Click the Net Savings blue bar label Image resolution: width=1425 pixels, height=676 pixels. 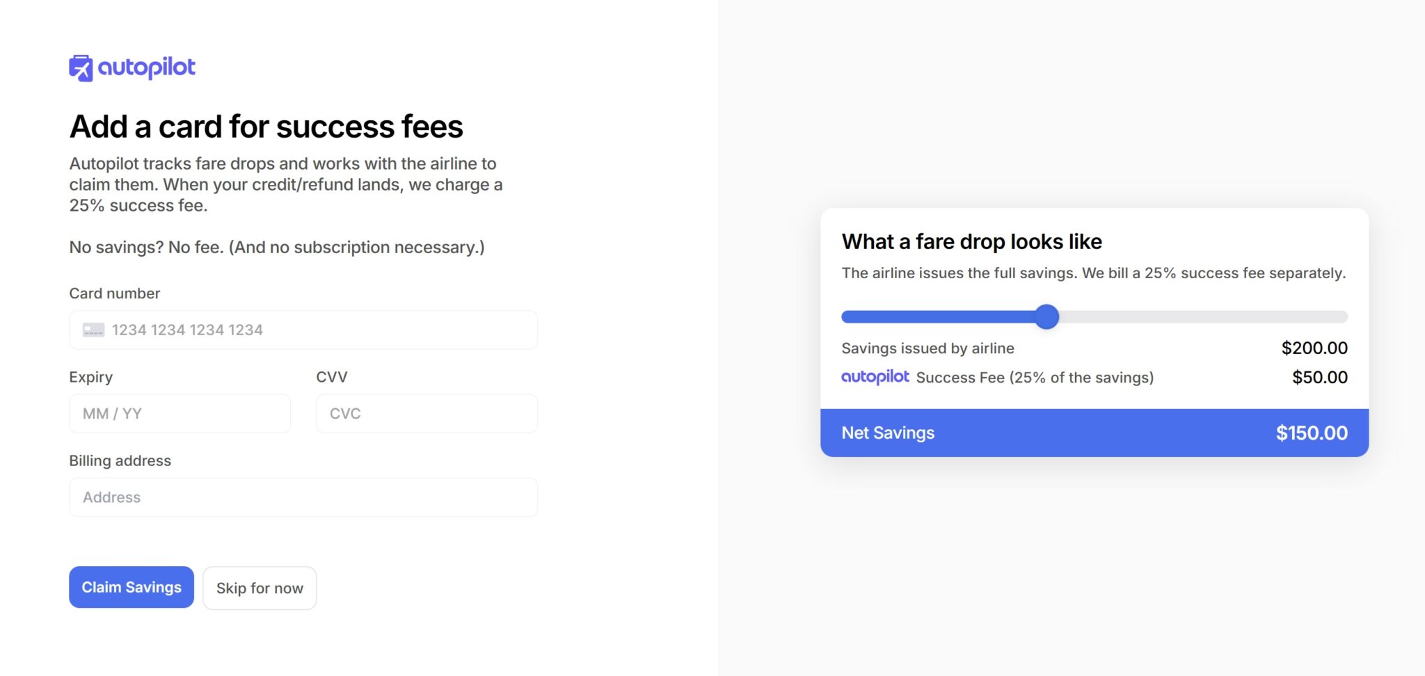888,433
